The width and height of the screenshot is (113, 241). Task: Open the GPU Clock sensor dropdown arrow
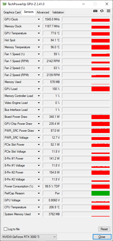click(x=39, y=19)
